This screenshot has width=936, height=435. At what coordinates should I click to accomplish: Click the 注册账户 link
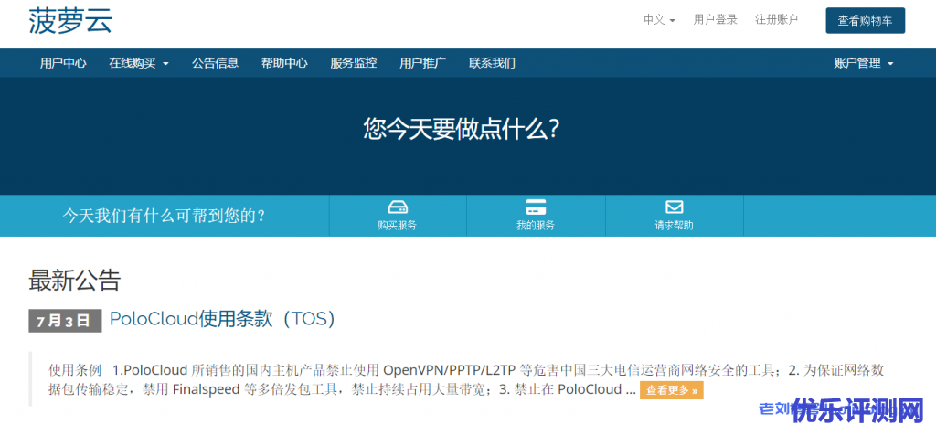[776, 19]
